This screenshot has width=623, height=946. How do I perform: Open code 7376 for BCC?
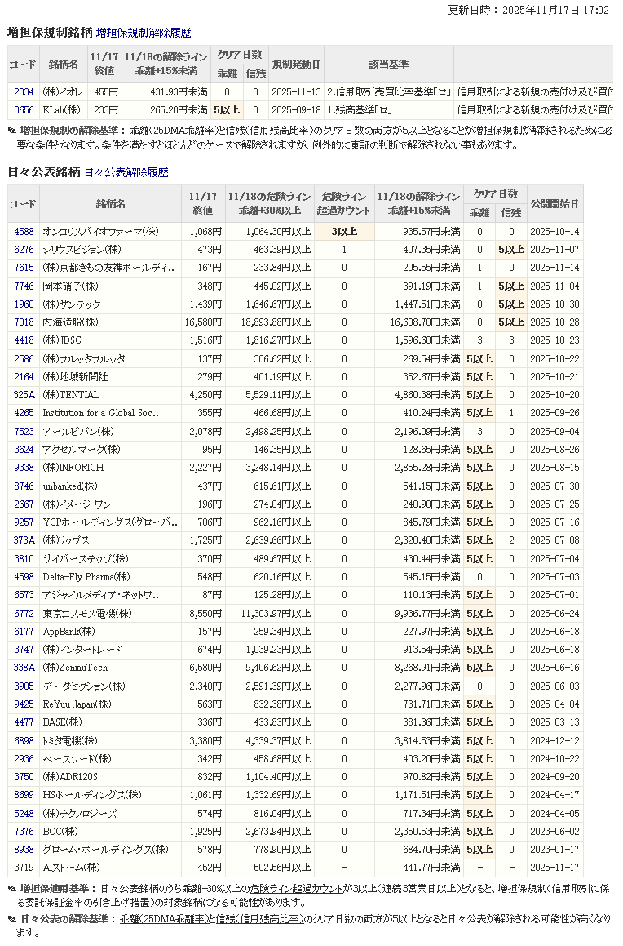coord(24,831)
